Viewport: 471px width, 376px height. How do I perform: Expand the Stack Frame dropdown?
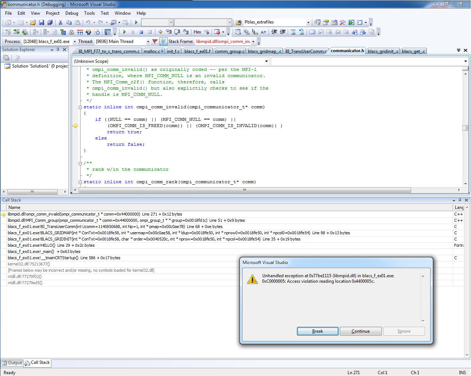253,41
